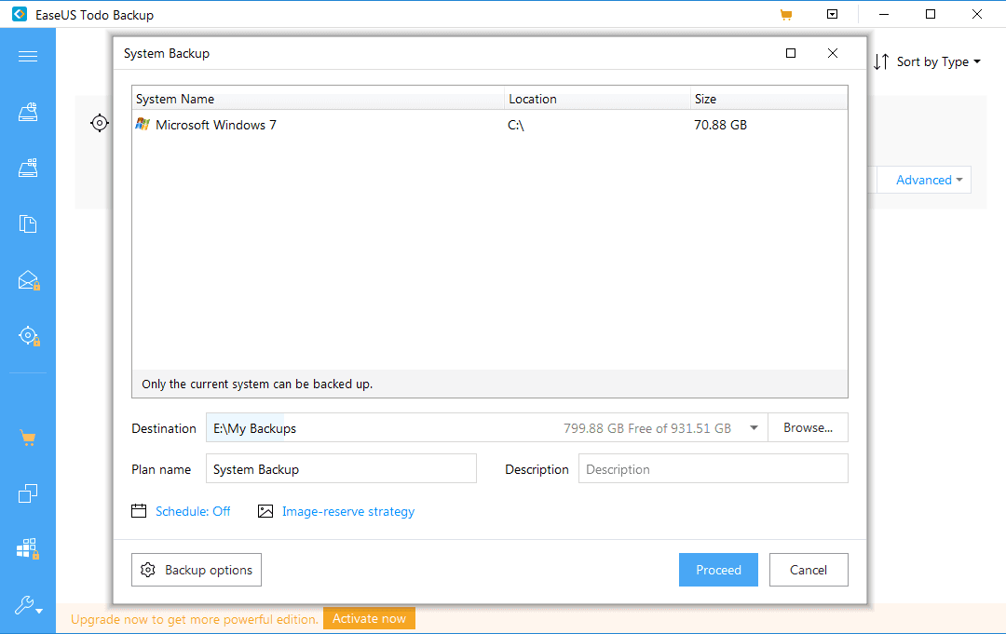Open the hamburger menu in the sidebar
Image resolution: width=1006 pixels, height=634 pixels.
click(28, 57)
